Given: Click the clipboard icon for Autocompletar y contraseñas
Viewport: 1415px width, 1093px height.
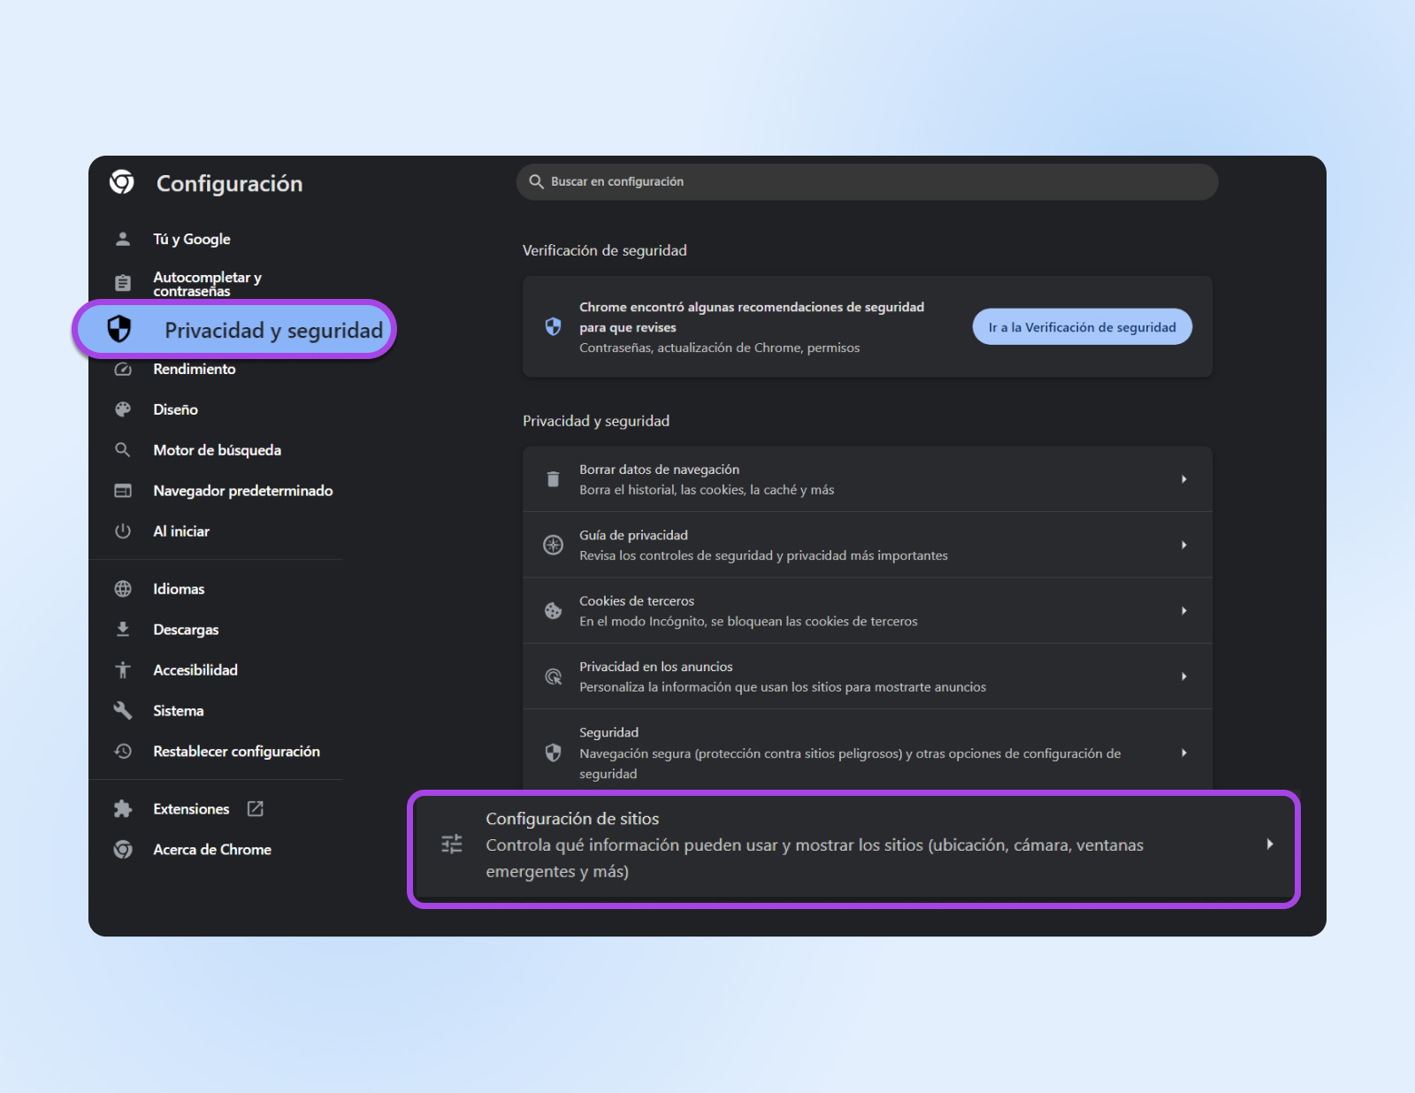Looking at the screenshot, I should (x=123, y=283).
